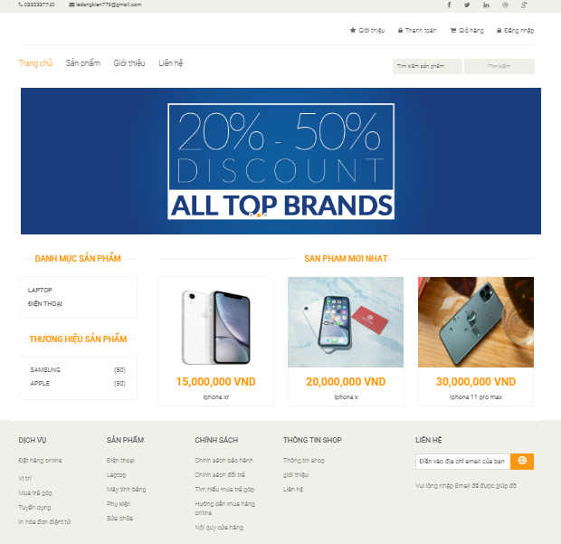Image resolution: width=561 pixels, height=544 pixels.
Task: Open the Dribbble social icon
Action: [505, 5]
